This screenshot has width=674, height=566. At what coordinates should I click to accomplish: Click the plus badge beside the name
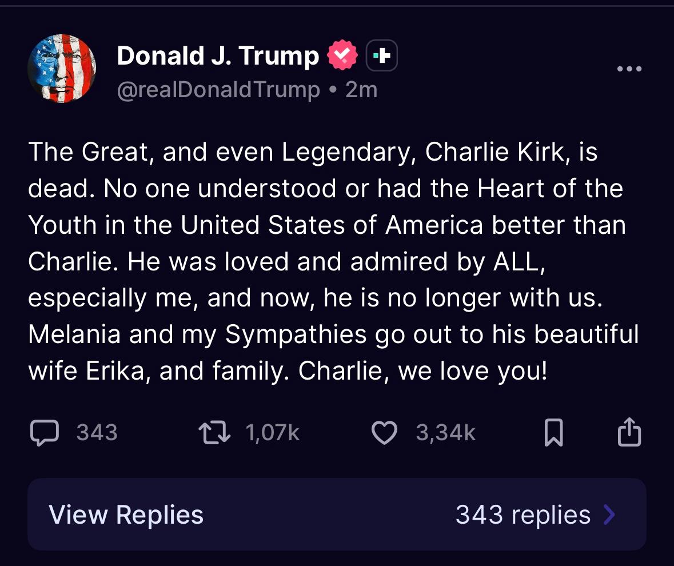pos(381,56)
